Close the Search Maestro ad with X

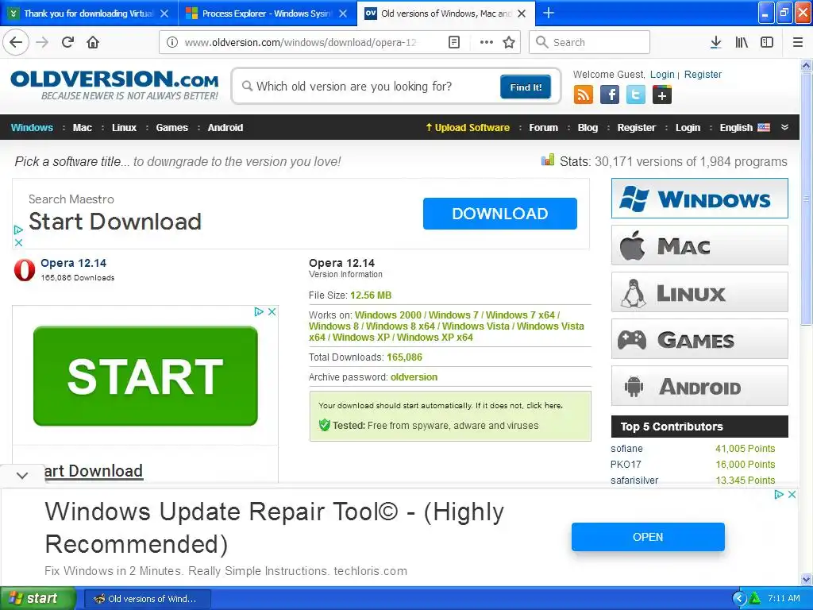click(19, 242)
